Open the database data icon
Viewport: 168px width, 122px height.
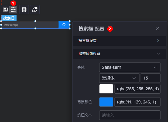(x=24, y=10)
